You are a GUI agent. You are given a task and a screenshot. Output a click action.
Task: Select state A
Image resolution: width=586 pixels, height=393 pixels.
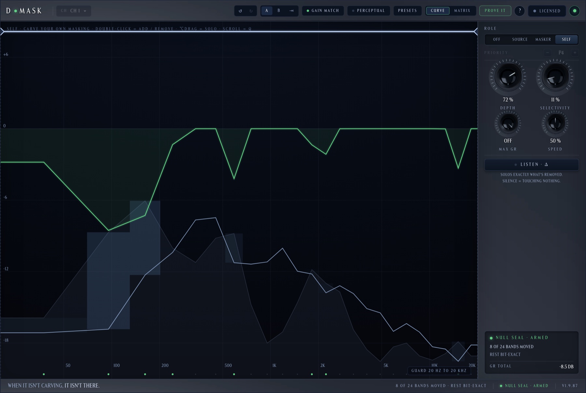[267, 11]
